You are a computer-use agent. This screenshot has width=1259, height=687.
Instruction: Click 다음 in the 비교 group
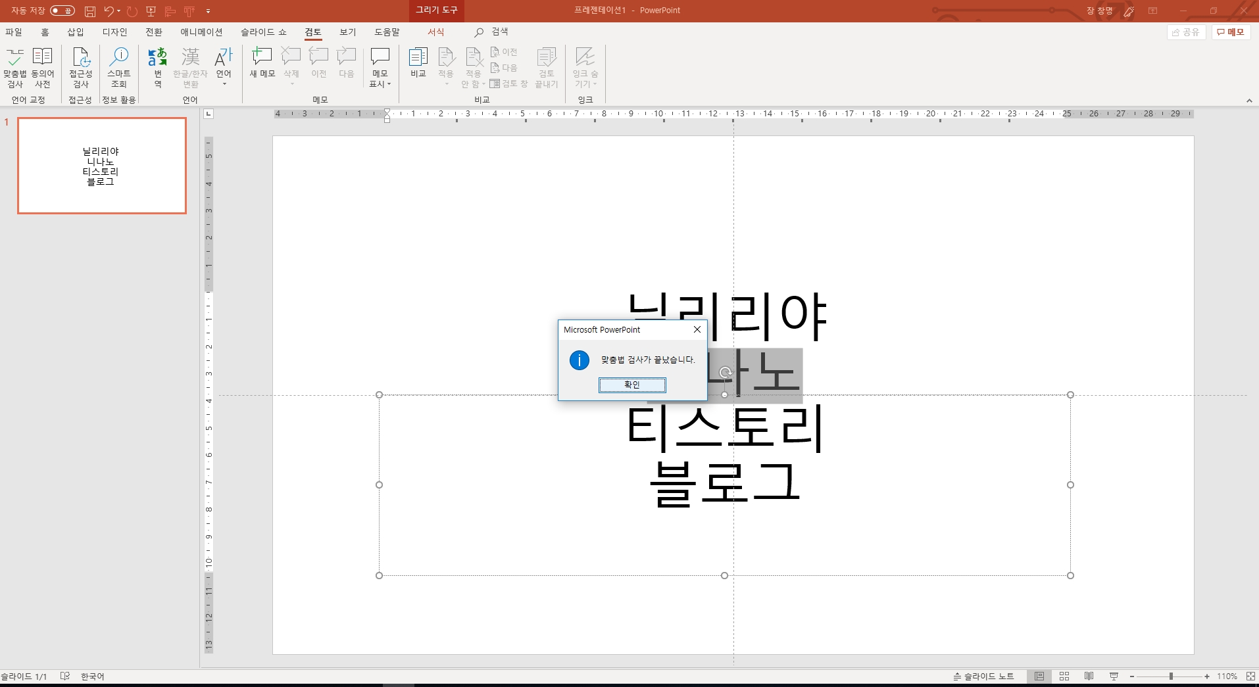pos(504,68)
